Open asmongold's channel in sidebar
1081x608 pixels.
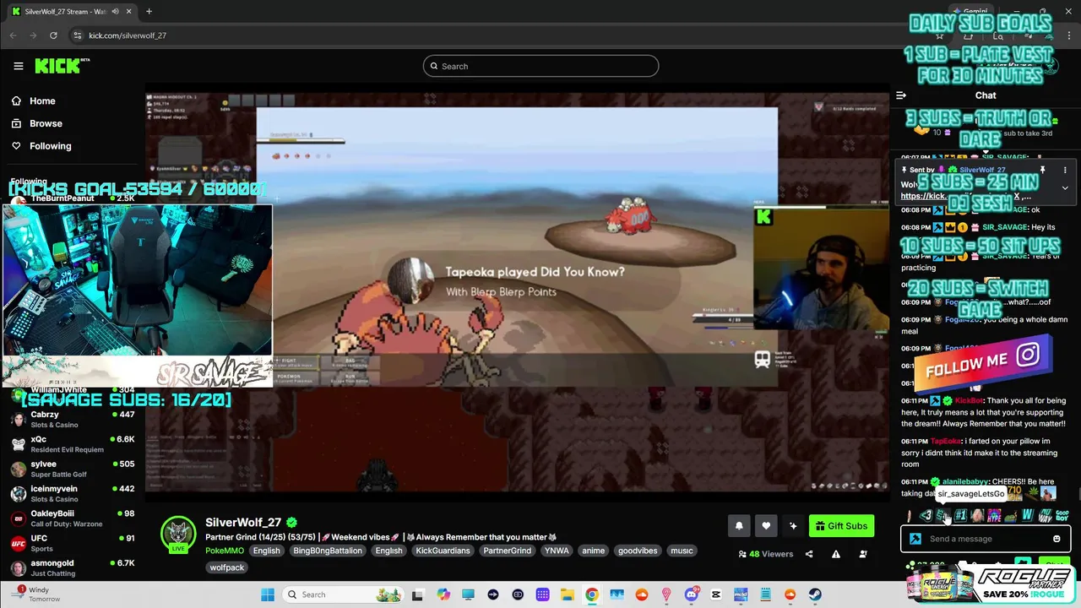[x=73, y=567]
